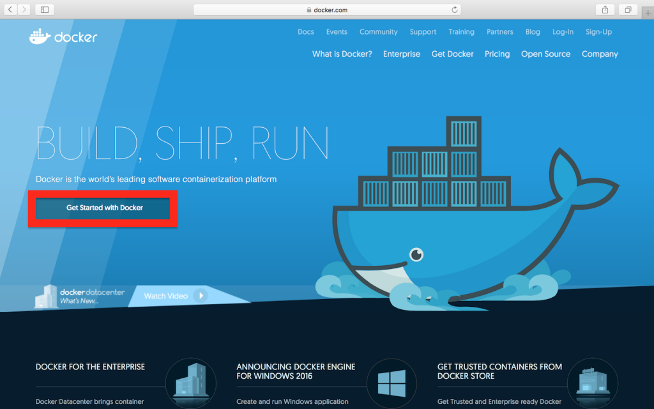Click 'Create and run Windows application' text

[293, 401]
